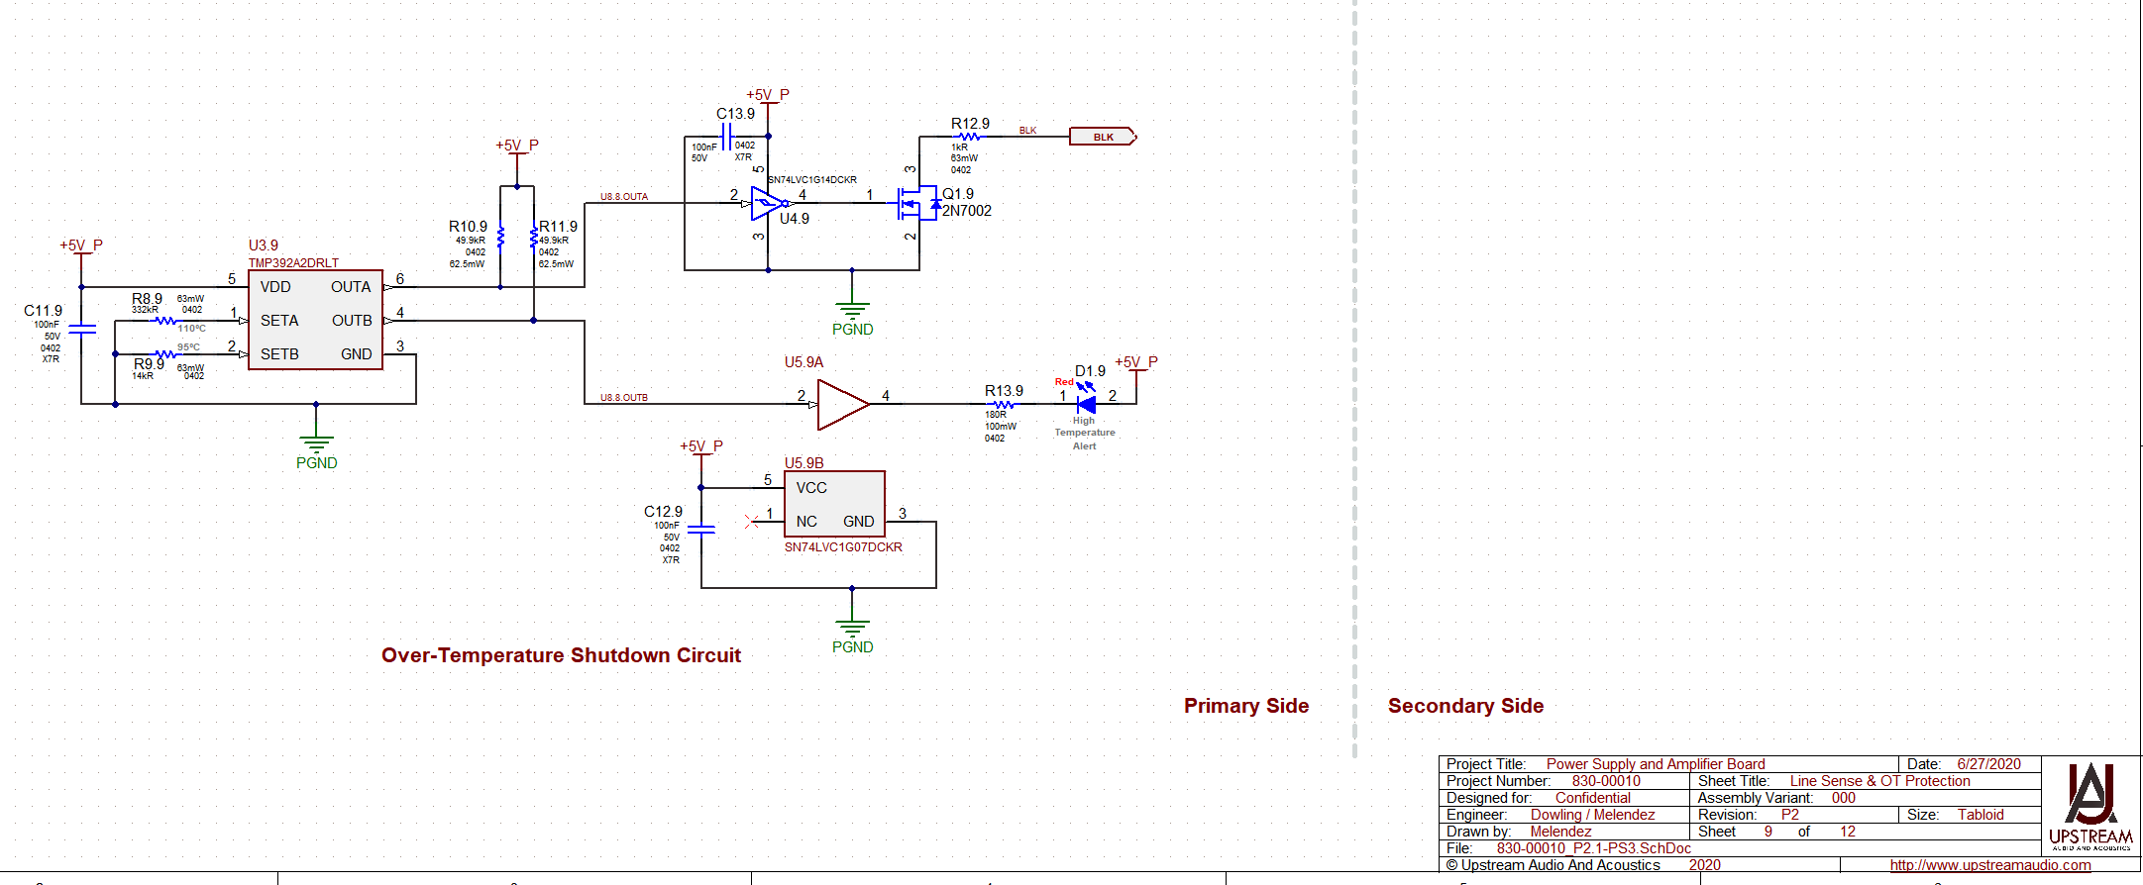Select the small BLK net label on wire
This screenshot has height=885, width=2143.
point(1027,131)
